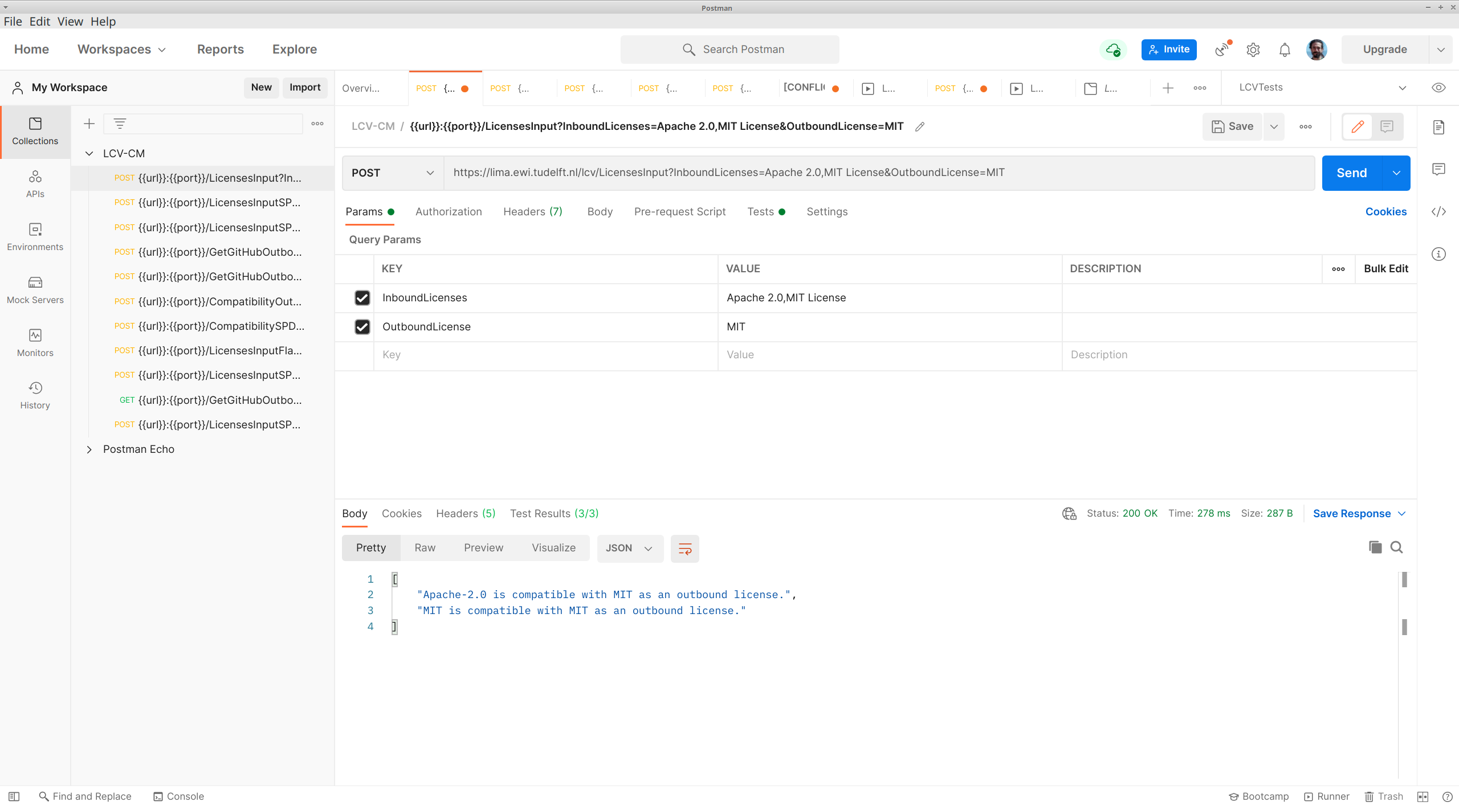Open the POST method dropdown
This screenshot has width=1459, height=806.
coord(393,173)
